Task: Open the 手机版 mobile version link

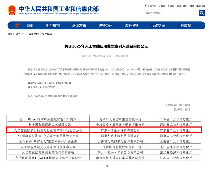Action: [x=171, y=6]
